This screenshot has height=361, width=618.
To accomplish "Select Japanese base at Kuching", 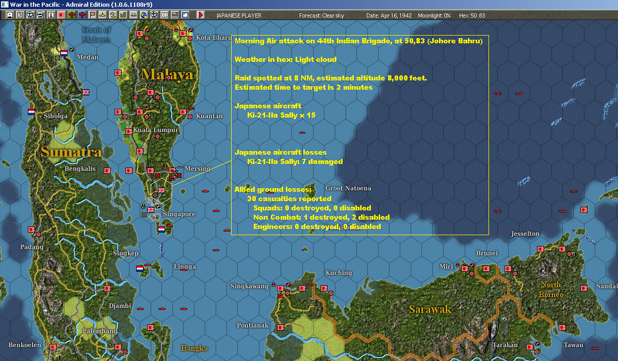I will coord(324,288).
